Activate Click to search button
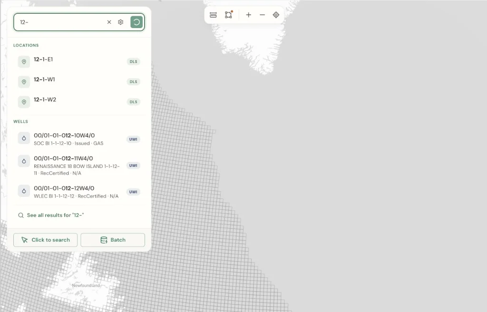Viewport: 487px width, 312px height. pyautogui.click(x=45, y=240)
